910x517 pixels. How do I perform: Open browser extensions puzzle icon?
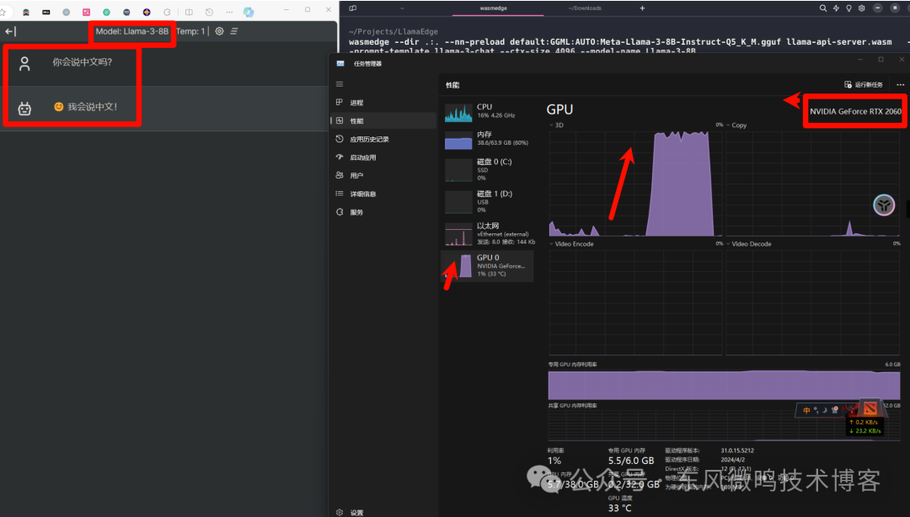(167, 12)
